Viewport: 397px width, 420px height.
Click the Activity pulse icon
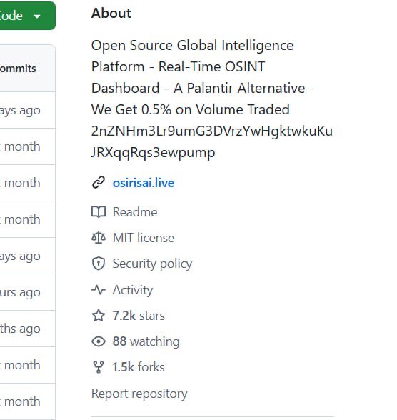click(x=99, y=289)
